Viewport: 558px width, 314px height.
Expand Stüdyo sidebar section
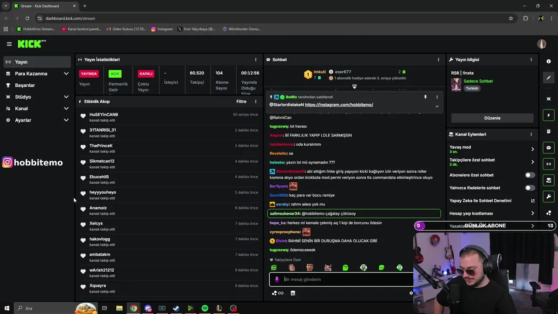point(66,97)
